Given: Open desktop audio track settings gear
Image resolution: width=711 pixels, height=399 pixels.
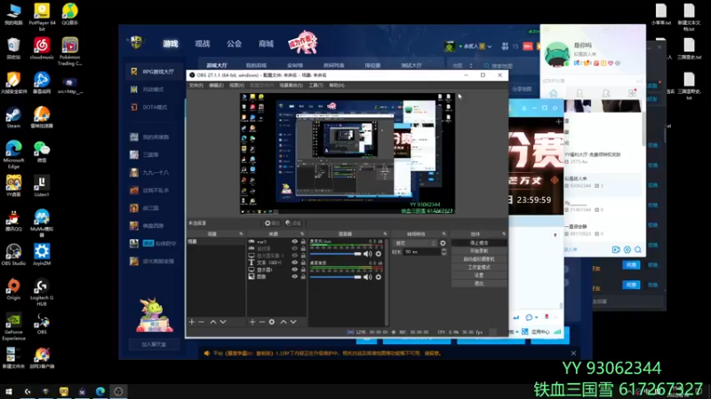Looking at the screenshot, I should (379, 277).
